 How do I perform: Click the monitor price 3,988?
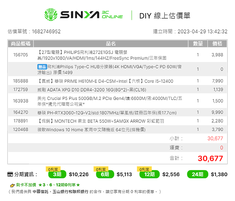(217, 55)
